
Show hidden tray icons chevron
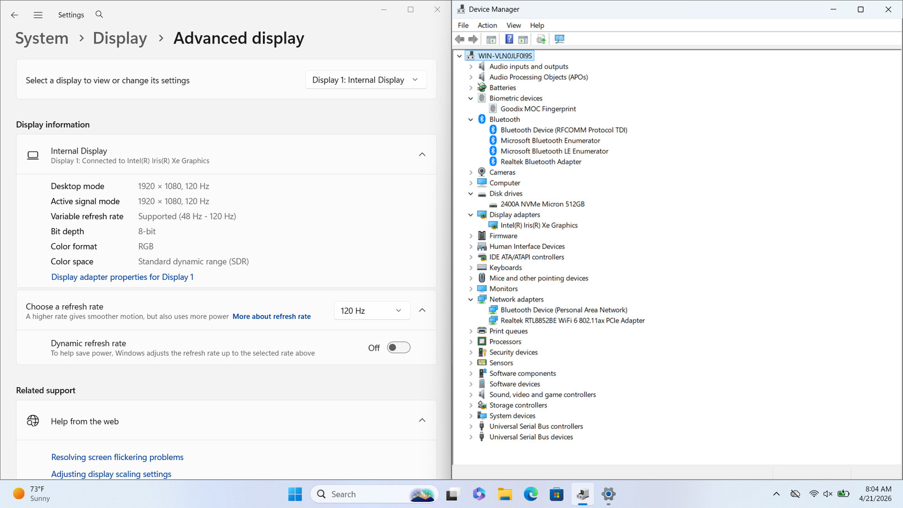pyautogui.click(x=776, y=494)
